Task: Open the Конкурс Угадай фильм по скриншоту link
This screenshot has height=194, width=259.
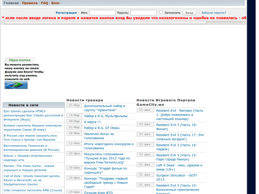Action: [106, 170]
